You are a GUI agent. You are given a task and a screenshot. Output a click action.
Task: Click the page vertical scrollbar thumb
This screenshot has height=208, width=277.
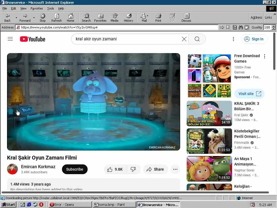(274, 51)
